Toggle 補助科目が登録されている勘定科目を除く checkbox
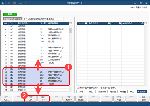150x106 pixels. click(x=78, y=88)
